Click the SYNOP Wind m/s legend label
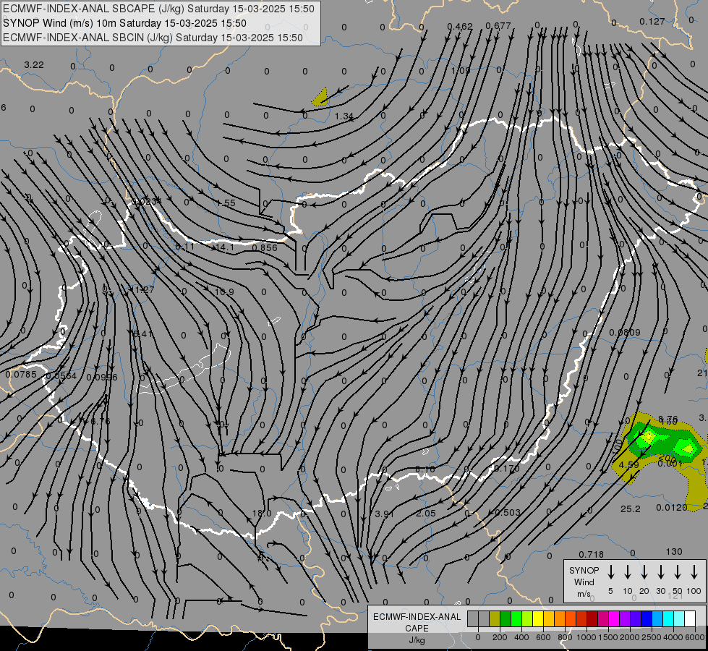The image size is (708, 651). [x=584, y=582]
